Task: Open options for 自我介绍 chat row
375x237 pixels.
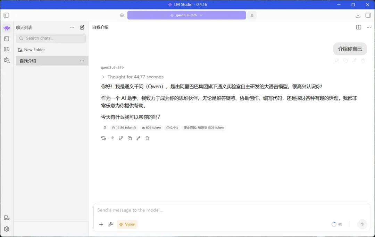Action: pos(82,61)
